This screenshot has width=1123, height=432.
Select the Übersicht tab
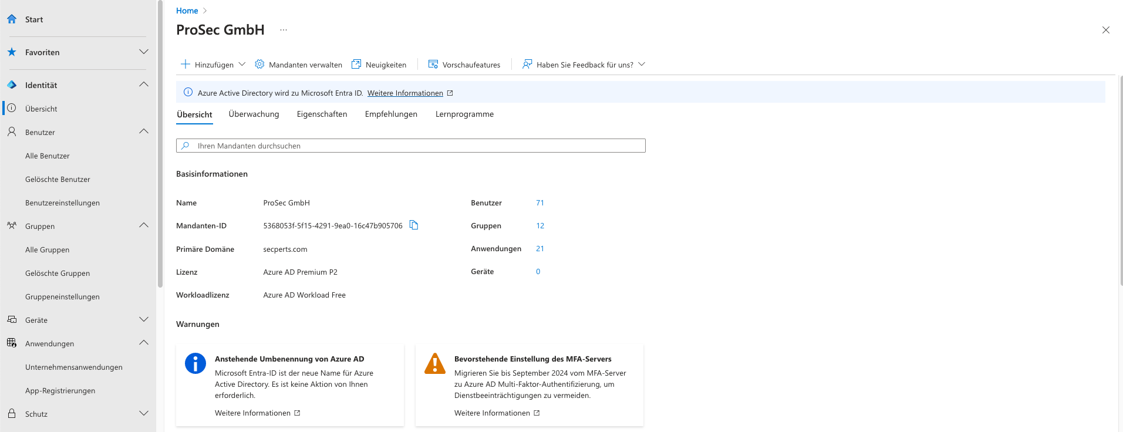[x=194, y=114]
